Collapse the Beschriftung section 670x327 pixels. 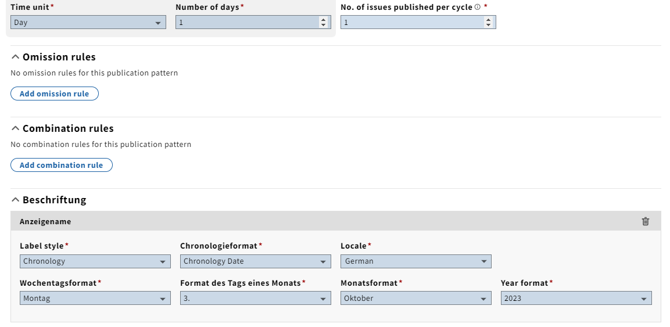point(16,200)
